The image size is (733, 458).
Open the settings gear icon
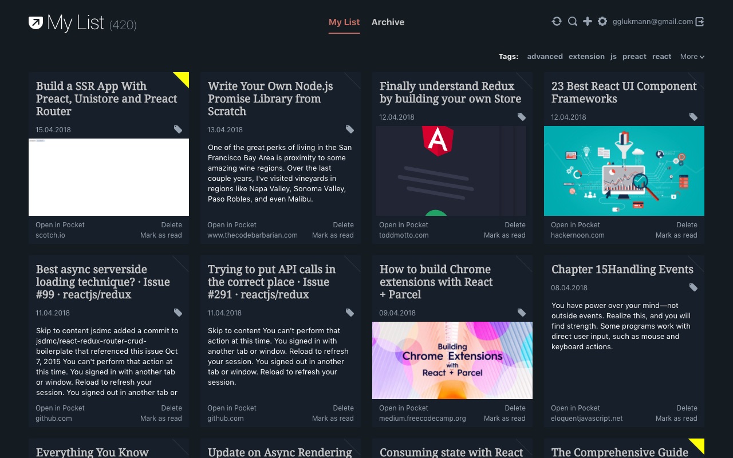point(602,21)
